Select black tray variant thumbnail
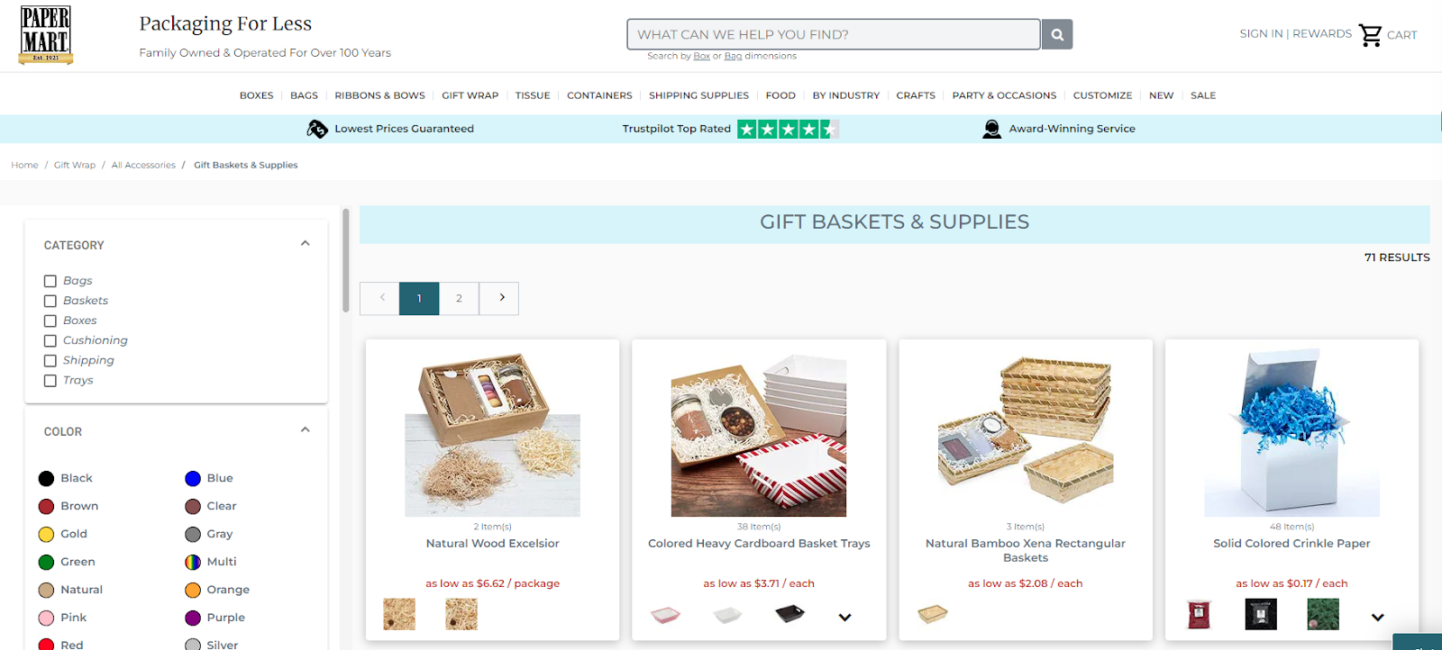Screen dimensions: 1442x650 pos(789,615)
